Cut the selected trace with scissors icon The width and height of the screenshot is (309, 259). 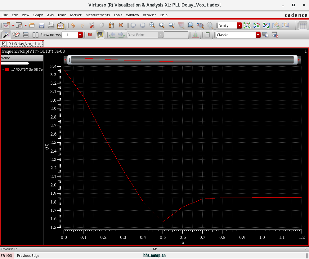point(92,25)
